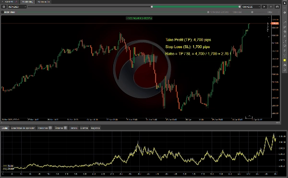Click the visual mode speed slider handle
Viewport: 288px width, 178px height.
252,12
